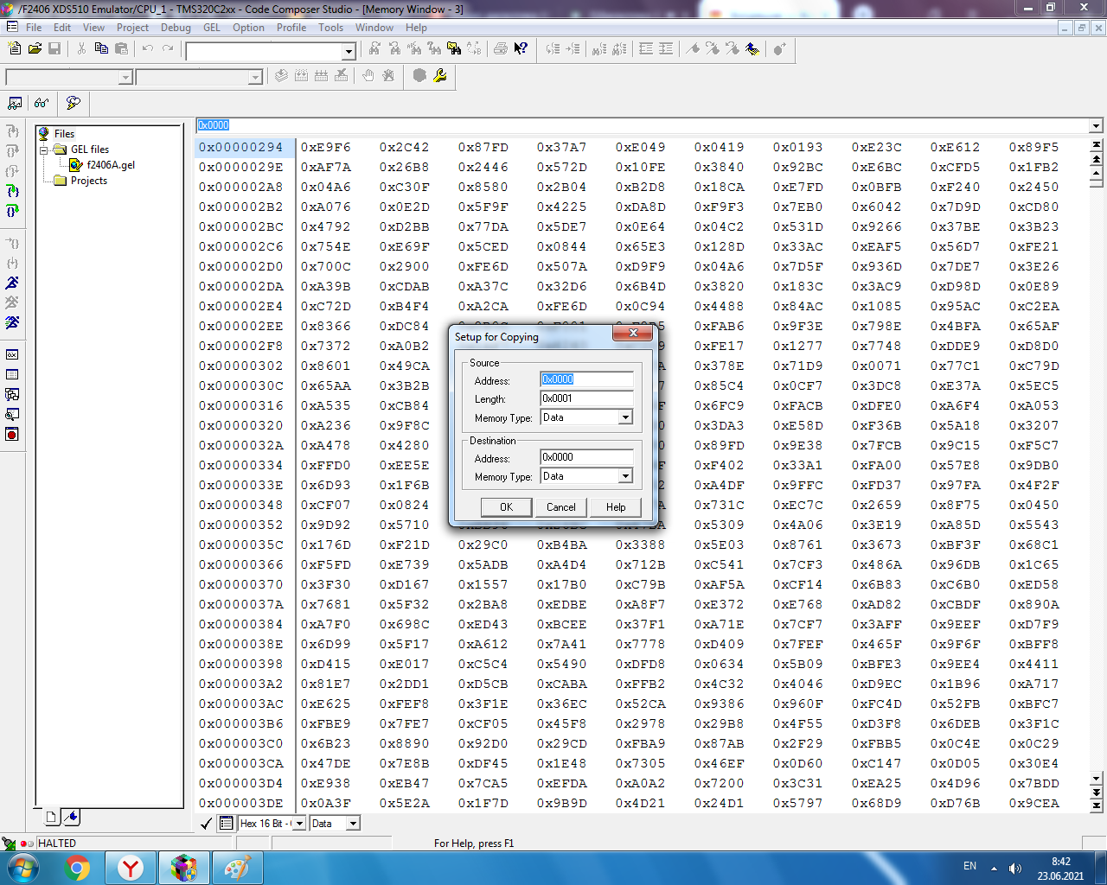Click the Print toolbar icon
The width and height of the screenshot is (1107, 885).
[501, 48]
